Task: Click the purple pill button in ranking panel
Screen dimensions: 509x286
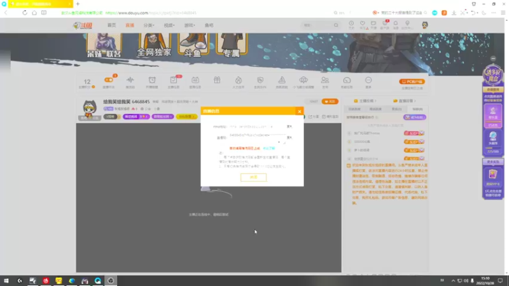Action: click(x=415, y=118)
